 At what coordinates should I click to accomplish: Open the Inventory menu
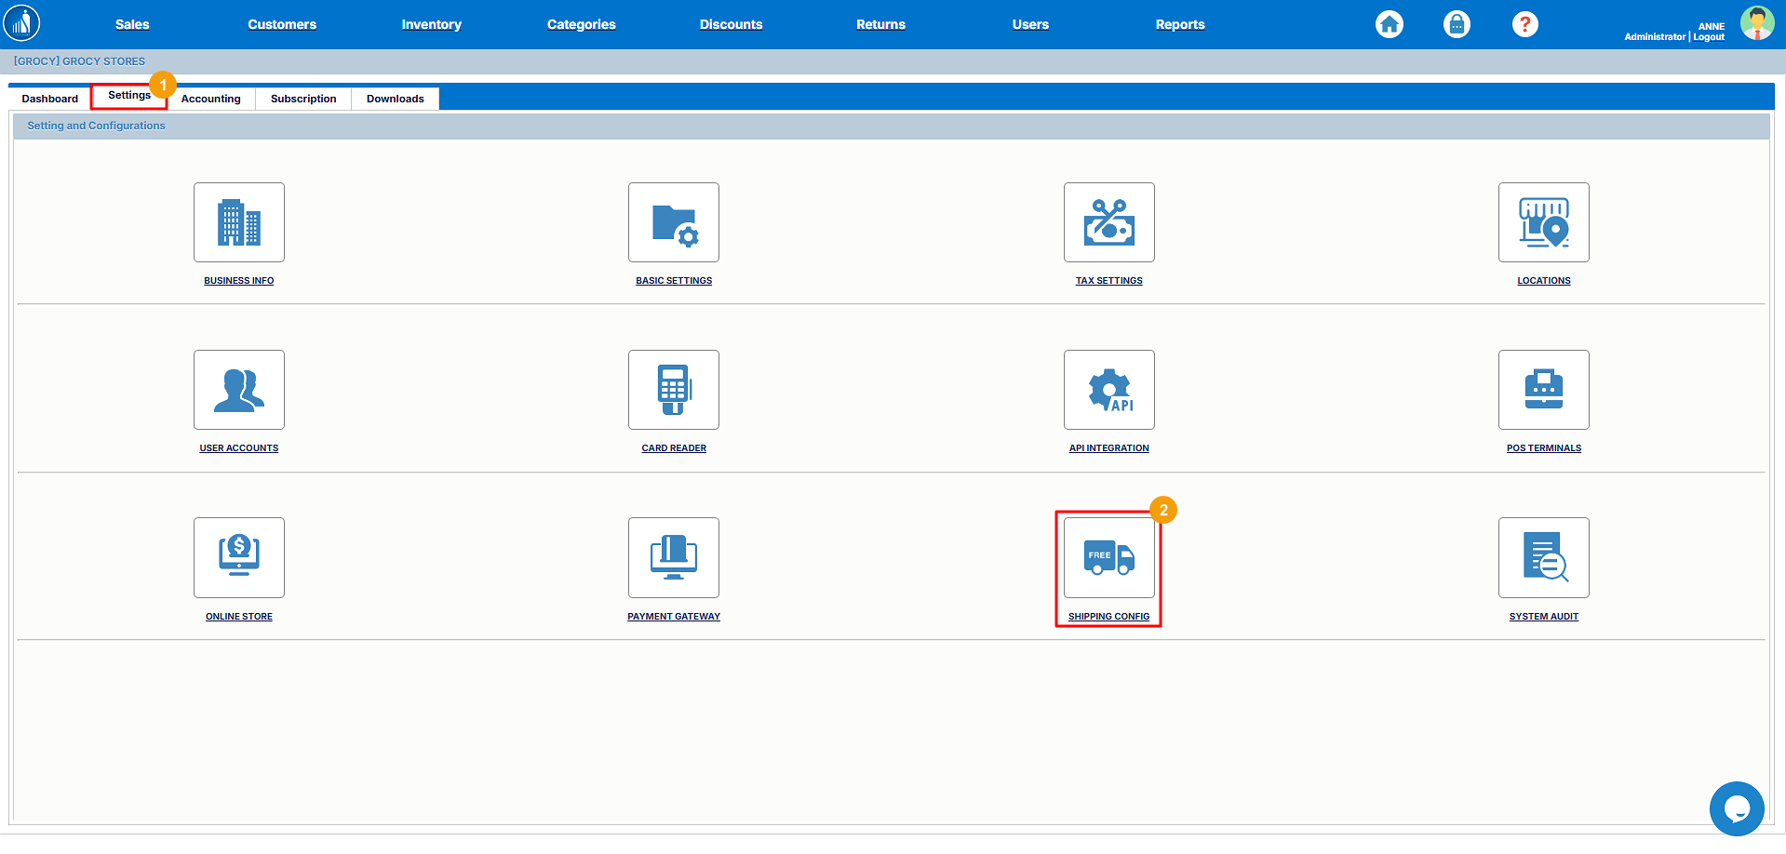(x=431, y=24)
